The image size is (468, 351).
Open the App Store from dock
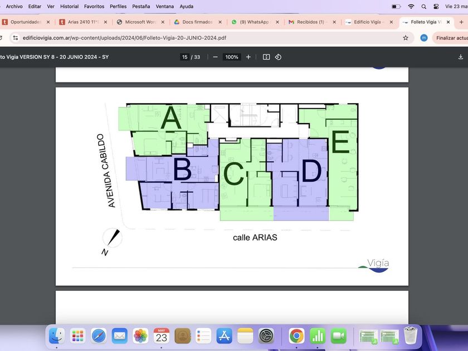tap(225, 336)
